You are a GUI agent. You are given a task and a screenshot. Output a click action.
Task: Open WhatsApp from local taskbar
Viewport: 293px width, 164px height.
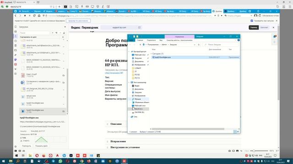click(60, 161)
